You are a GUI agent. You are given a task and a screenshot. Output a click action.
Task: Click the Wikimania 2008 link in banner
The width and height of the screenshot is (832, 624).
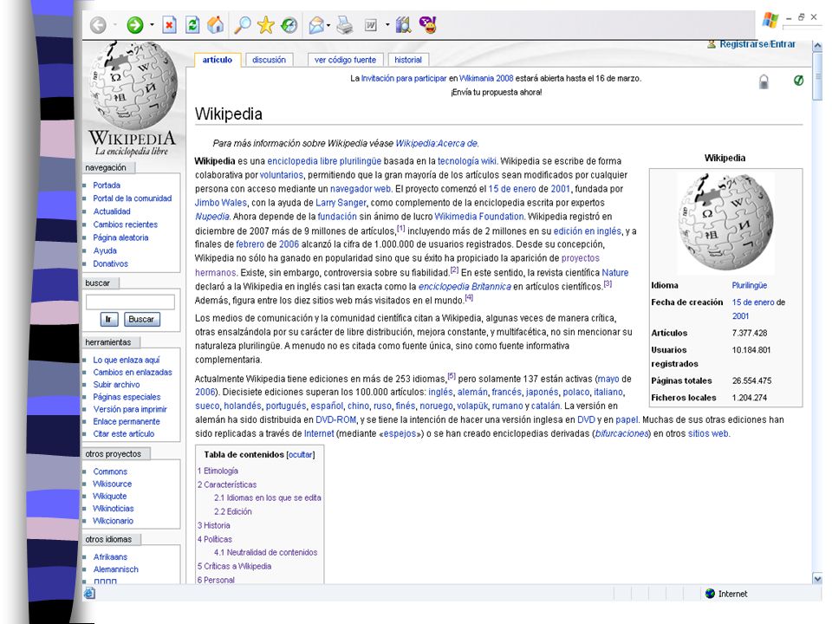(486, 78)
